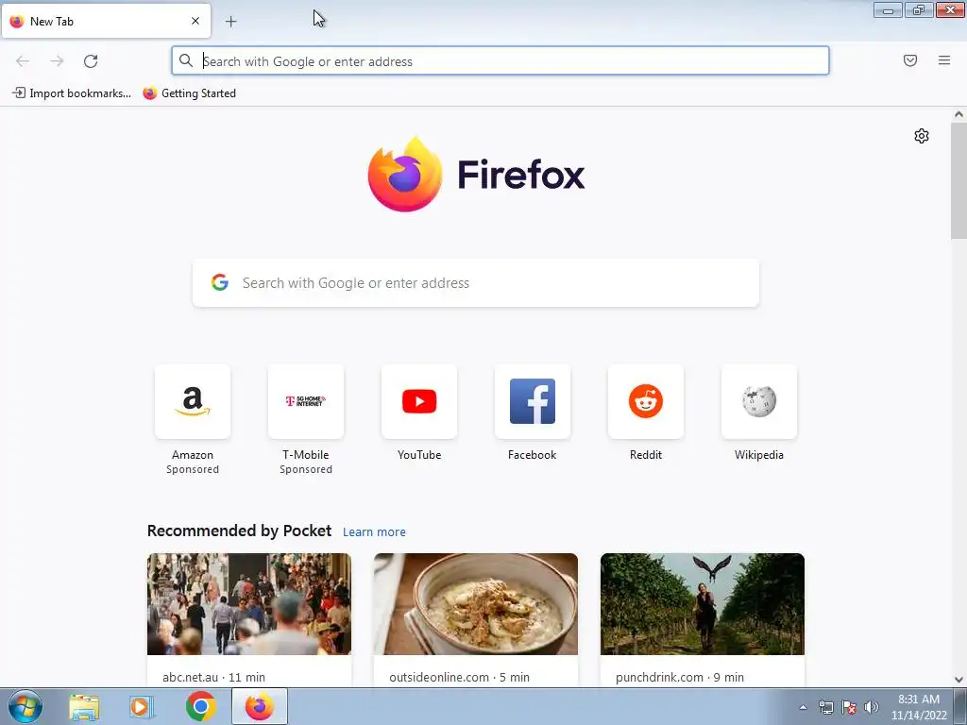Image resolution: width=967 pixels, height=725 pixels.
Task: Show hidden system tray icons
Action: 803,707
